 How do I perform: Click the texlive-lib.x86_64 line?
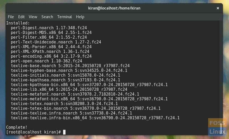pos(69,89)
